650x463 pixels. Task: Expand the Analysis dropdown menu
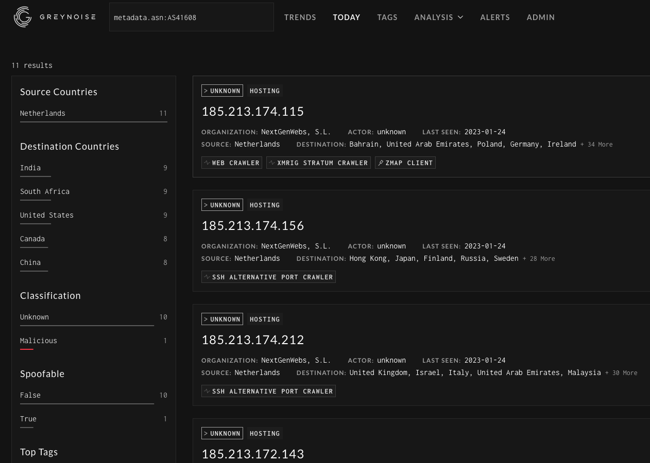tap(439, 17)
